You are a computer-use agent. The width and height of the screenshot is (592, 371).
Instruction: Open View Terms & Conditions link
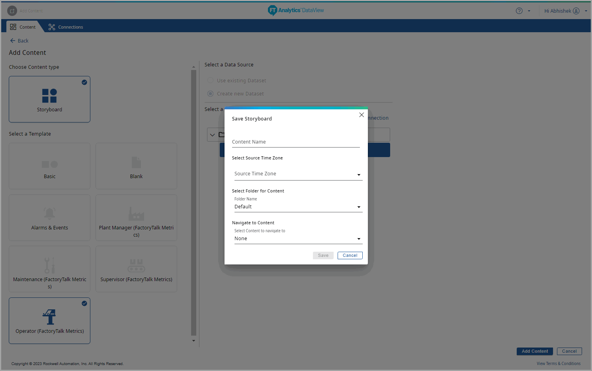559,363
